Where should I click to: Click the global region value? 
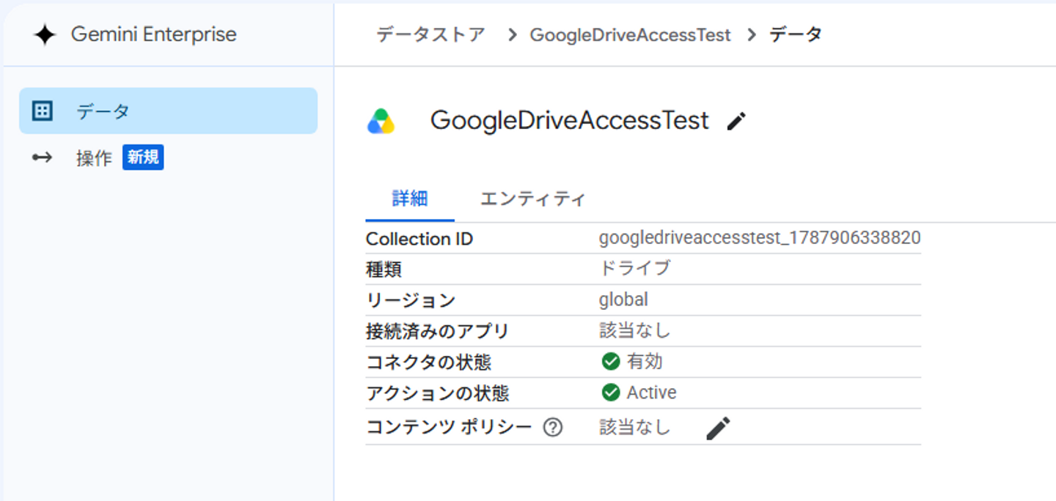tap(623, 300)
